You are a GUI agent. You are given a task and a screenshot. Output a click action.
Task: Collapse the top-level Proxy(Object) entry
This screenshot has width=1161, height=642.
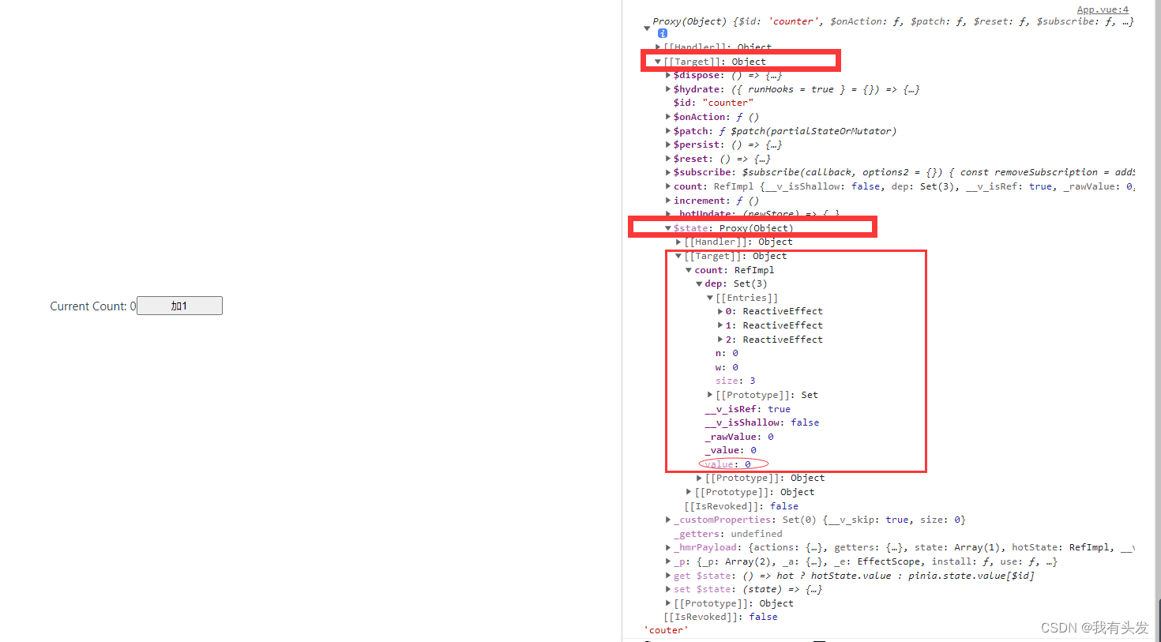click(647, 28)
